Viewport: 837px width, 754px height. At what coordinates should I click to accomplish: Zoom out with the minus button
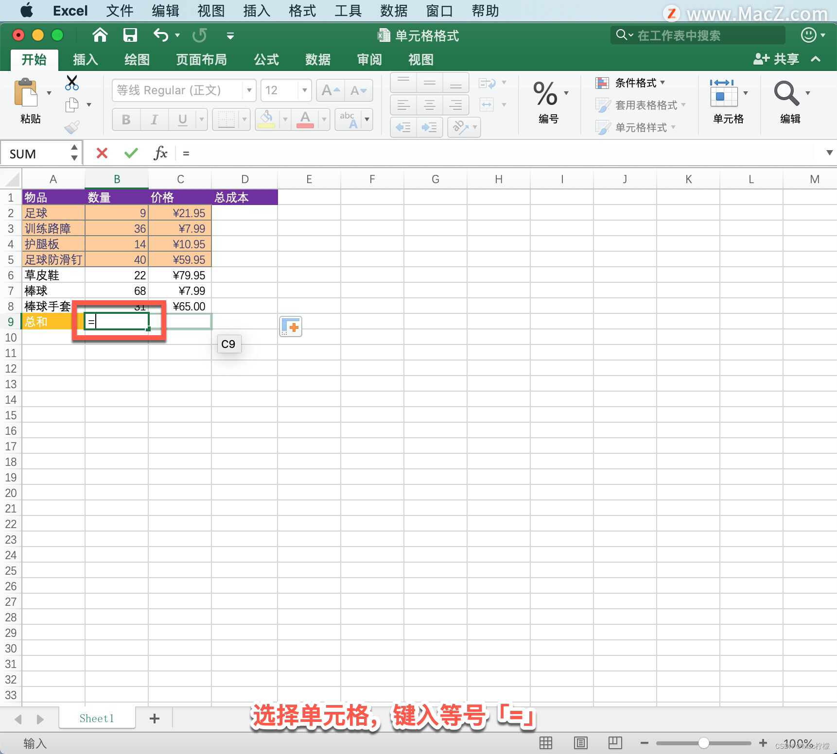click(645, 743)
